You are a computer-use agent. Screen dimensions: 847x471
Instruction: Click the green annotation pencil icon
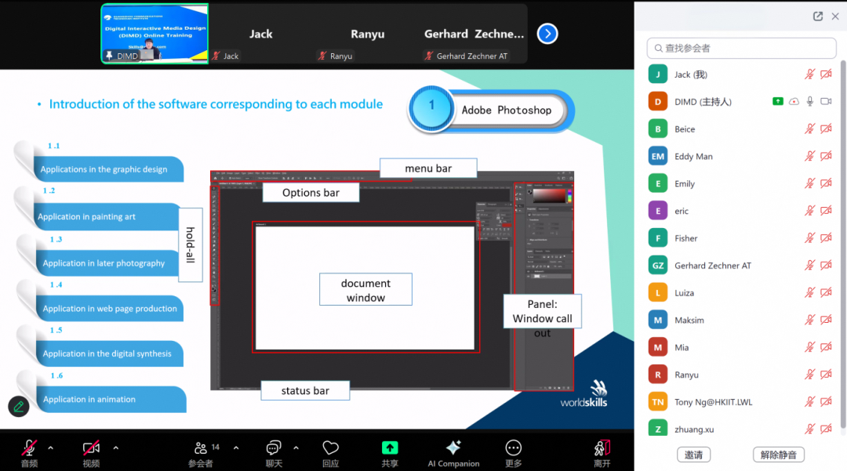19,406
